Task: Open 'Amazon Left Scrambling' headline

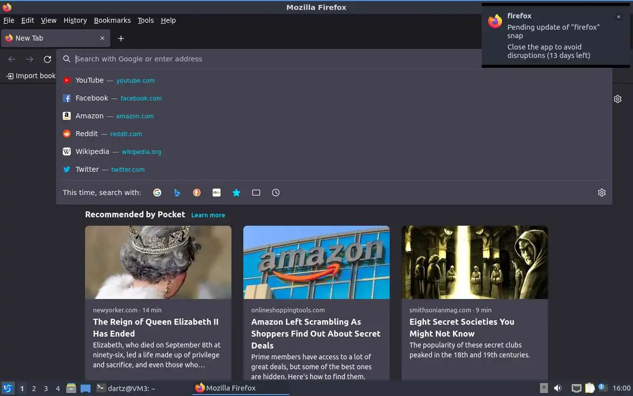Action: click(x=316, y=334)
